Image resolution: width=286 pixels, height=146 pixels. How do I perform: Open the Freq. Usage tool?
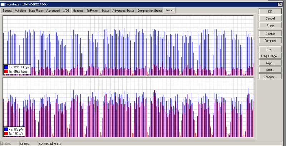click(270, 56)
